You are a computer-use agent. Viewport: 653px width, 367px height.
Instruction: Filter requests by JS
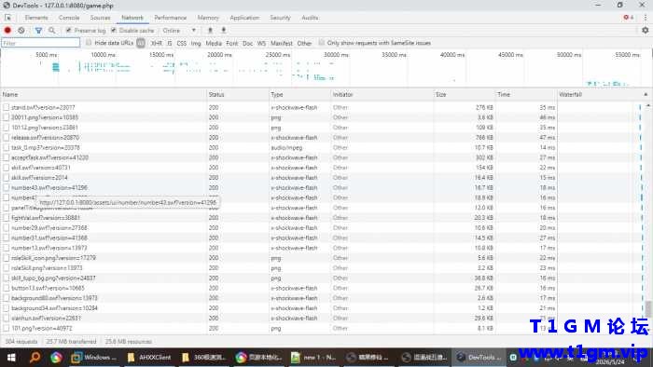170,43
